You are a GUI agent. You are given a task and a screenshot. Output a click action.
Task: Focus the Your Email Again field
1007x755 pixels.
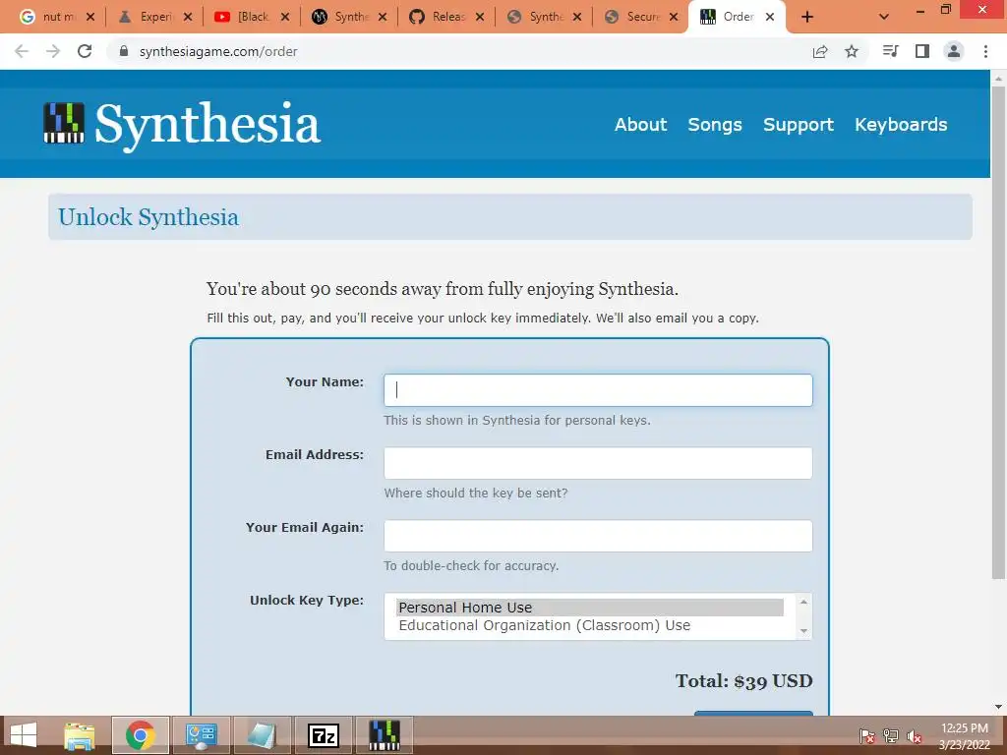click(598, 536)
